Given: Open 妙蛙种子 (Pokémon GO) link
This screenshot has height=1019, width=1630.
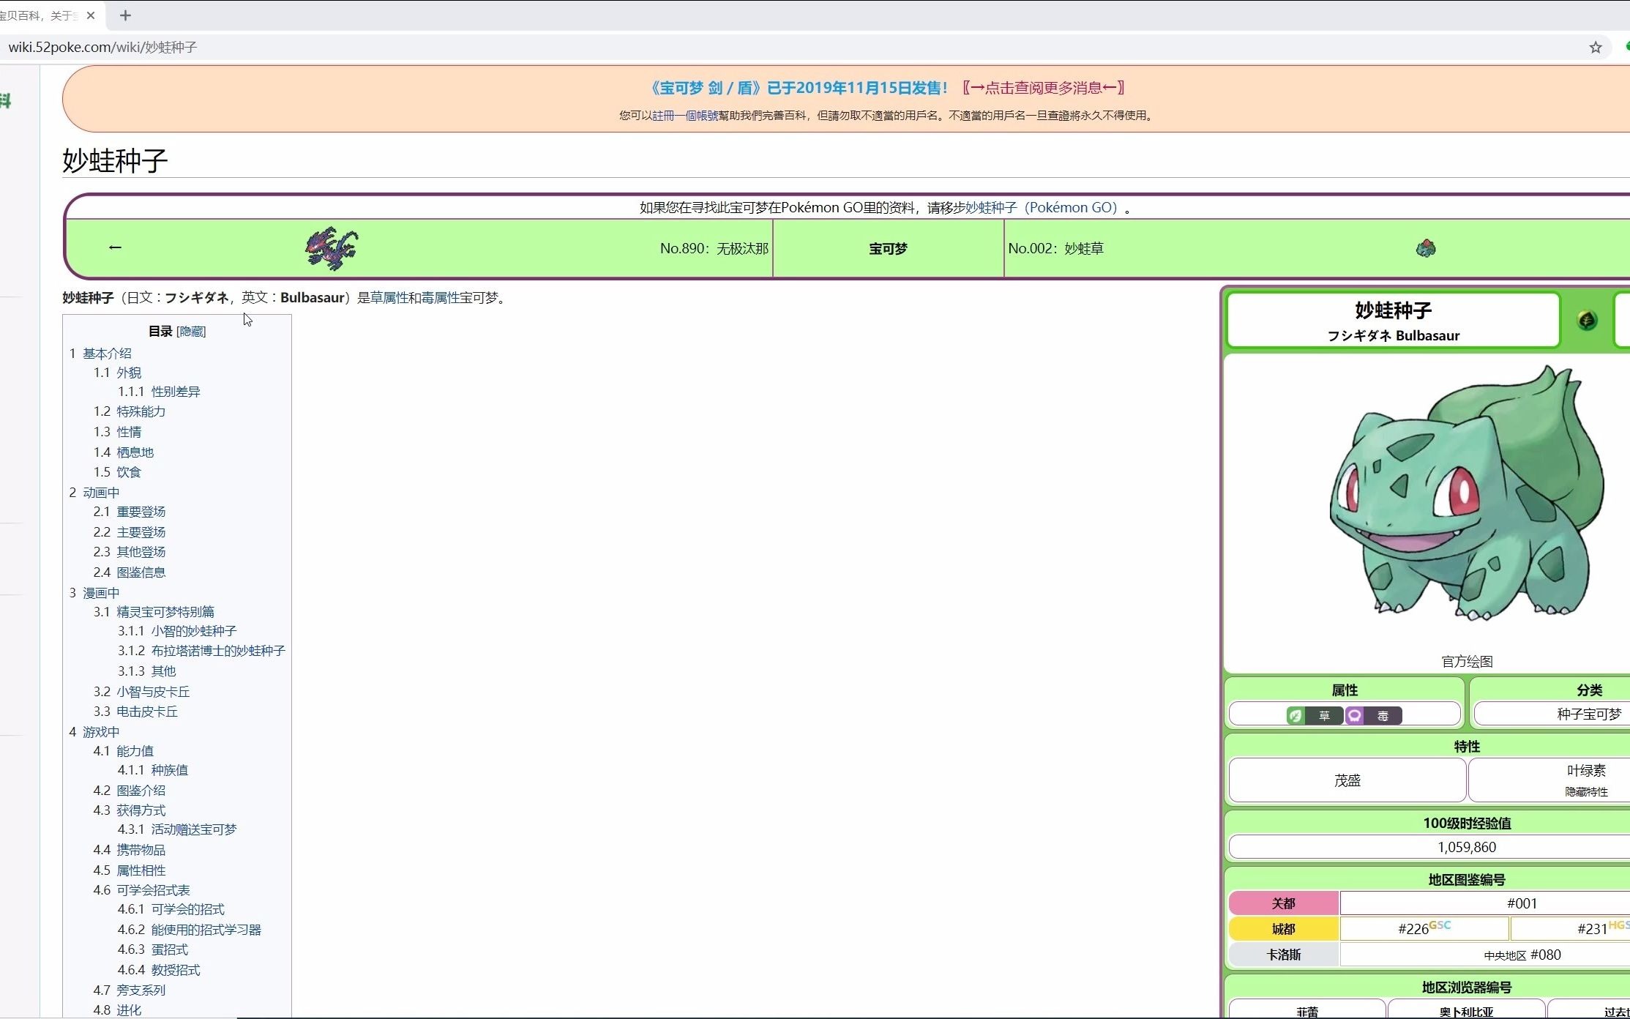Looking at the screenshot, I should pos(1041,208).
